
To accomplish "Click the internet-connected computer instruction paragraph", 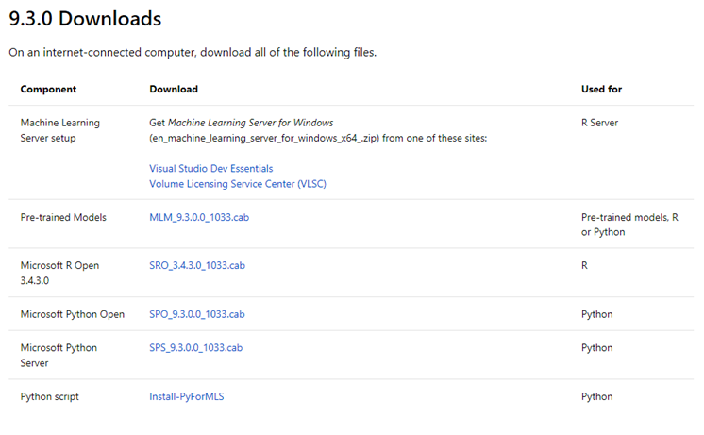I will pyautogui.click(x=193, y=53).
